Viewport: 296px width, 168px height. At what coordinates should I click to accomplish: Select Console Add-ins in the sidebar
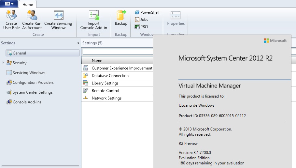pos(27,102)
